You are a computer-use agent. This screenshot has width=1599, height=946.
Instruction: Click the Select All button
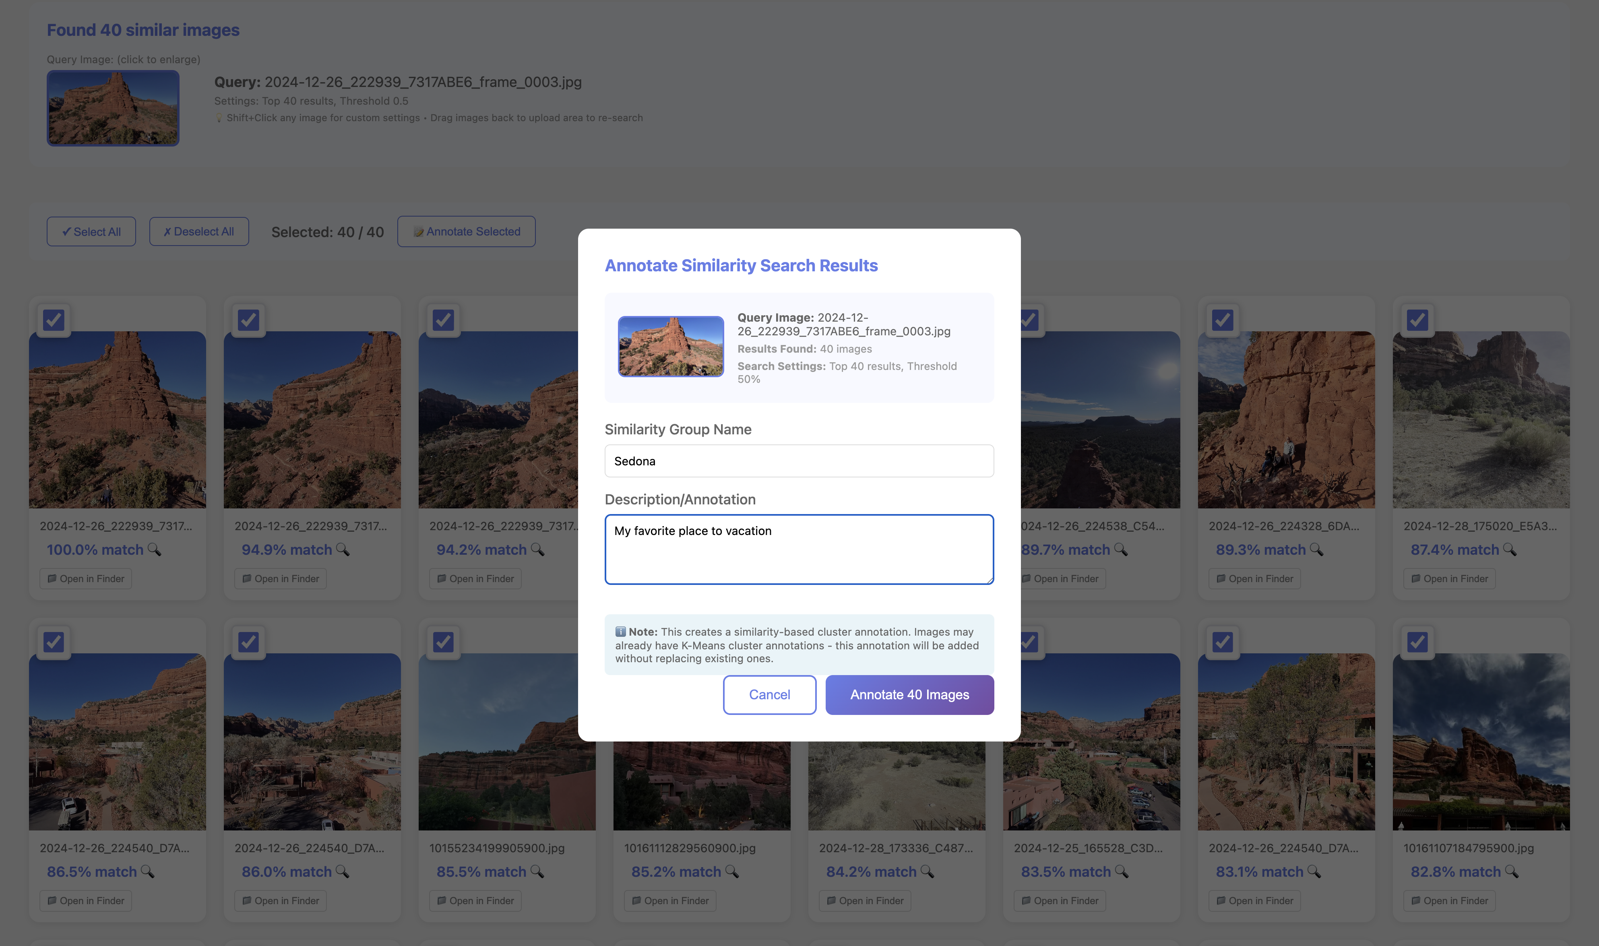(91, 231)
